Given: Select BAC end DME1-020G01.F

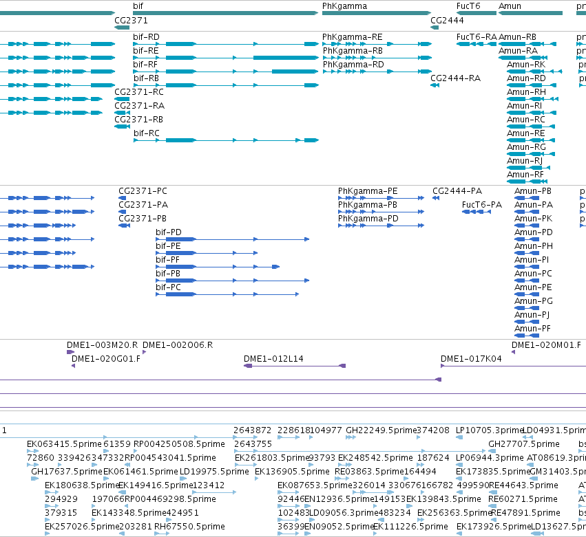Looking at the screenshot, I should point(106,359).
